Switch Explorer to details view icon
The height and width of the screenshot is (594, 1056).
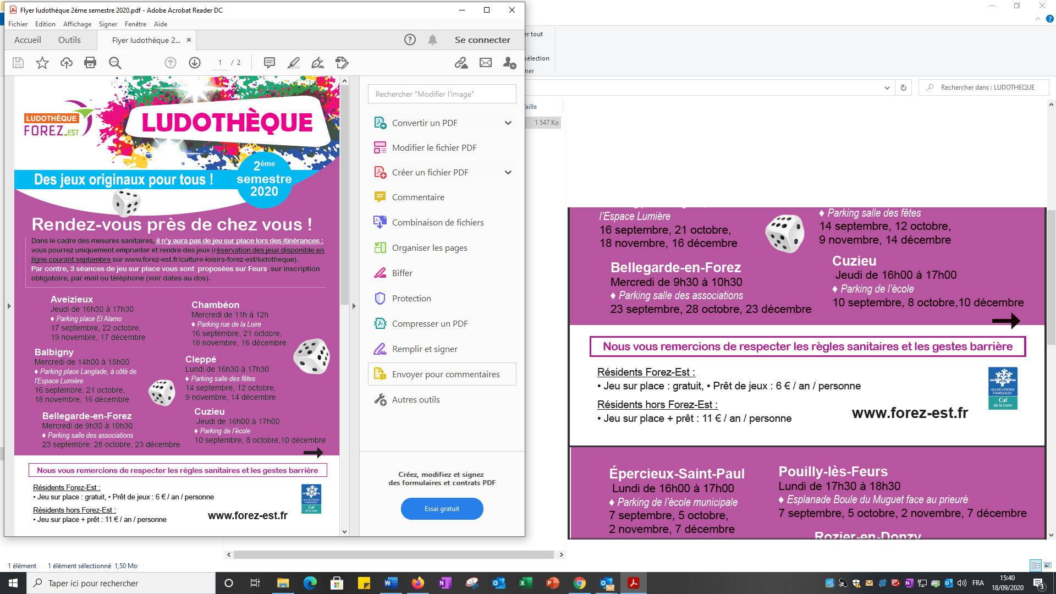tap(1036, 565)
